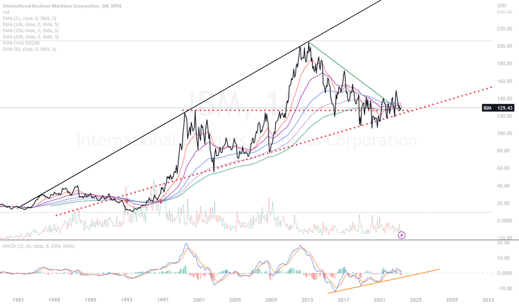The image size is (519, 306).
Task: Click the 2033 time axis label
Action: click(x=488, y=300)
